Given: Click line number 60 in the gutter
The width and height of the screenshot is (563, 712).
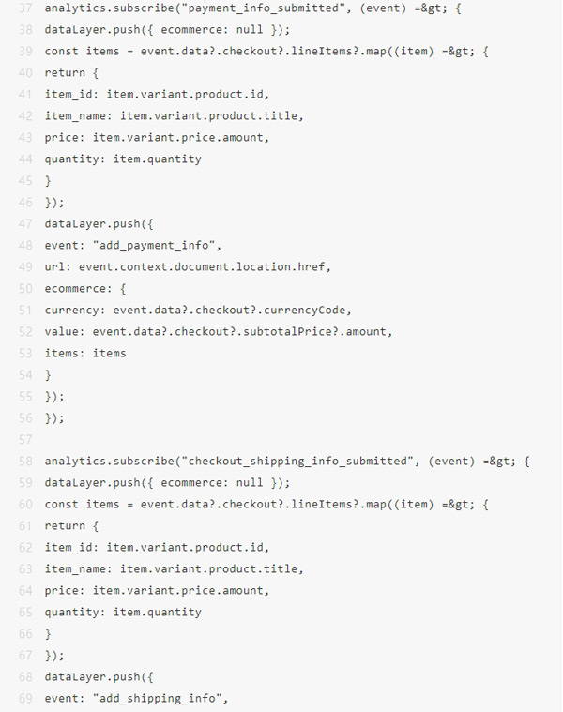Looking at the screenshot, I should coord(25,504).
